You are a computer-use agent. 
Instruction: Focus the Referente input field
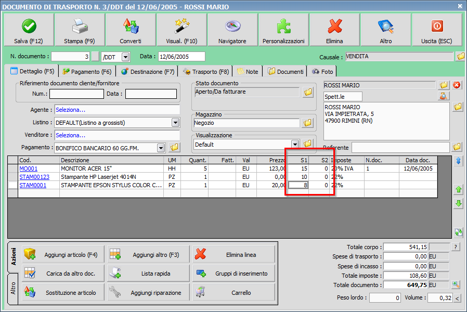[400, 147]
